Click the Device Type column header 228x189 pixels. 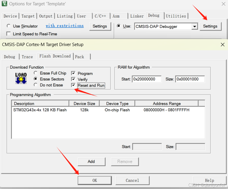[x=117, y=103]
